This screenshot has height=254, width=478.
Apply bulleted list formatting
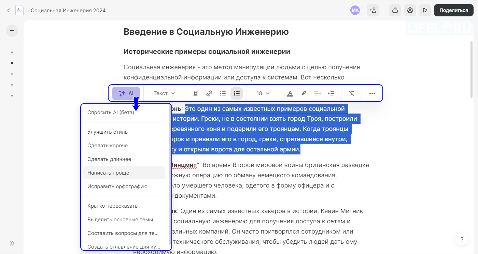click(223, 93)
